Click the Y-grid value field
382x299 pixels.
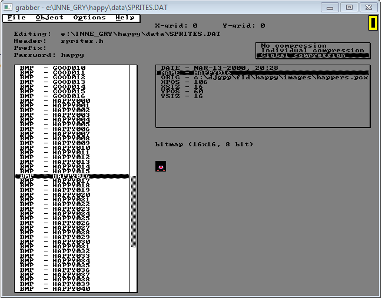263,26
